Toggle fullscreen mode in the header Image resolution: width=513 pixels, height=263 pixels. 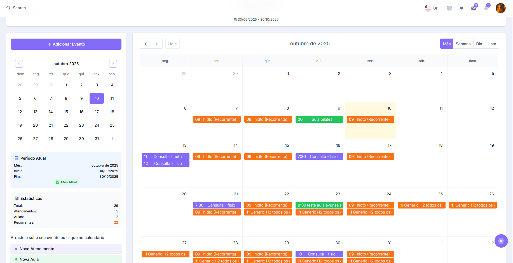tap(449, 8)
